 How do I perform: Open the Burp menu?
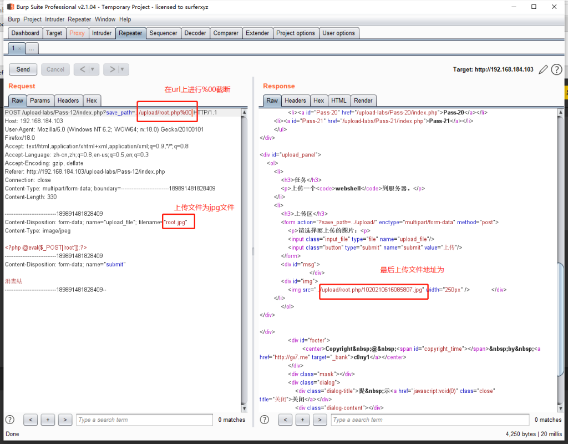click(x=14, y=19)
